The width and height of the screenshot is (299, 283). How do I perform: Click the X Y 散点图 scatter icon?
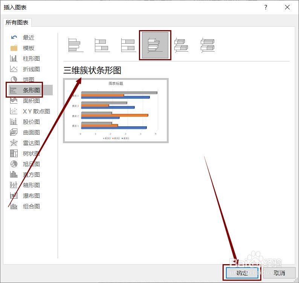click(14, 111)
